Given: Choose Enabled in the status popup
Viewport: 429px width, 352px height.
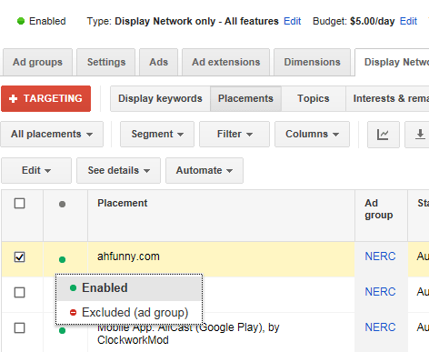Looking at the screenshot, I should click(x=129, y=288).
